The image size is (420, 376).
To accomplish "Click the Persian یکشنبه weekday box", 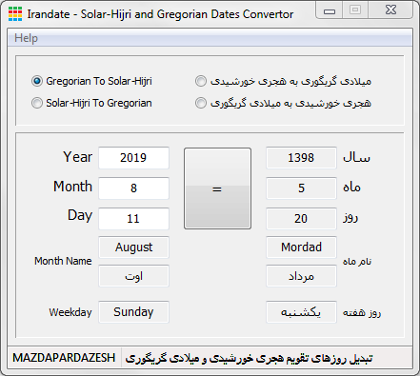I will (x=301, y=312).
